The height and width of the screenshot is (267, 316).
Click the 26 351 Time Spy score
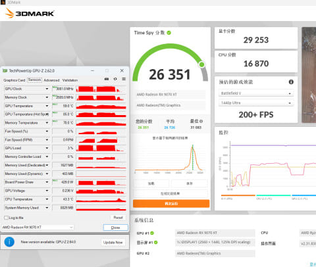pyautogui.click(x=170, y=74)
